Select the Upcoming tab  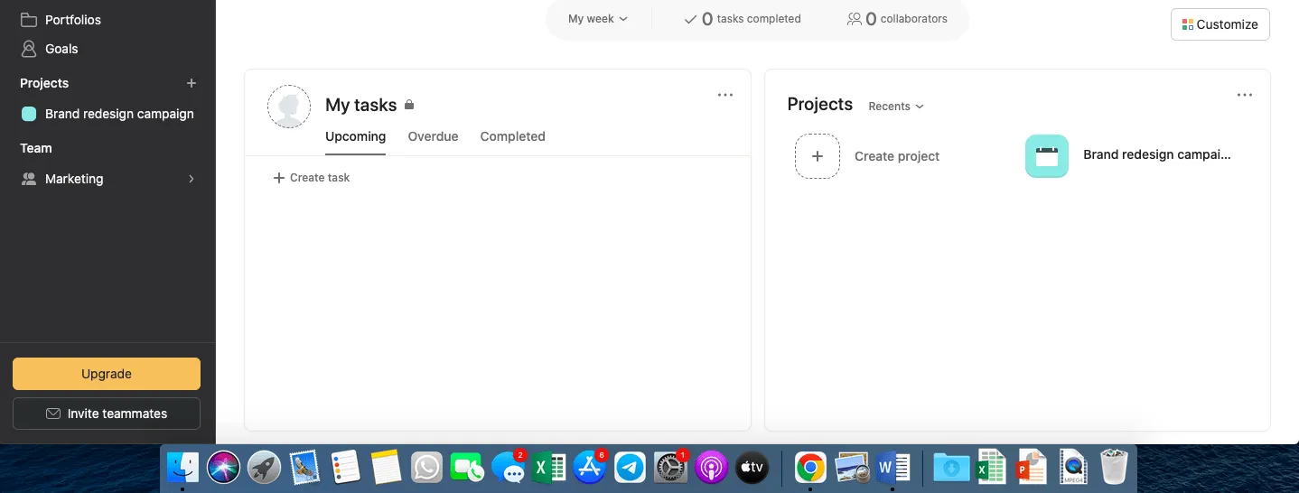tap(355, 136)
